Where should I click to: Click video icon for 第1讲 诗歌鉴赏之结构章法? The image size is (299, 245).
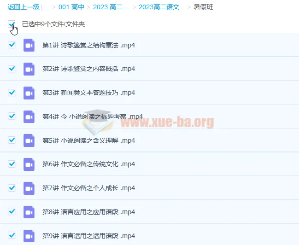[x=29, y=45]
